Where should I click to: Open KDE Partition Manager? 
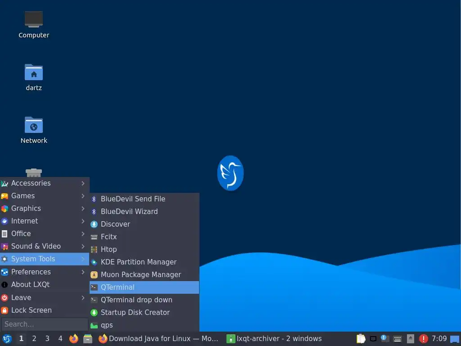tap(145, 262)
